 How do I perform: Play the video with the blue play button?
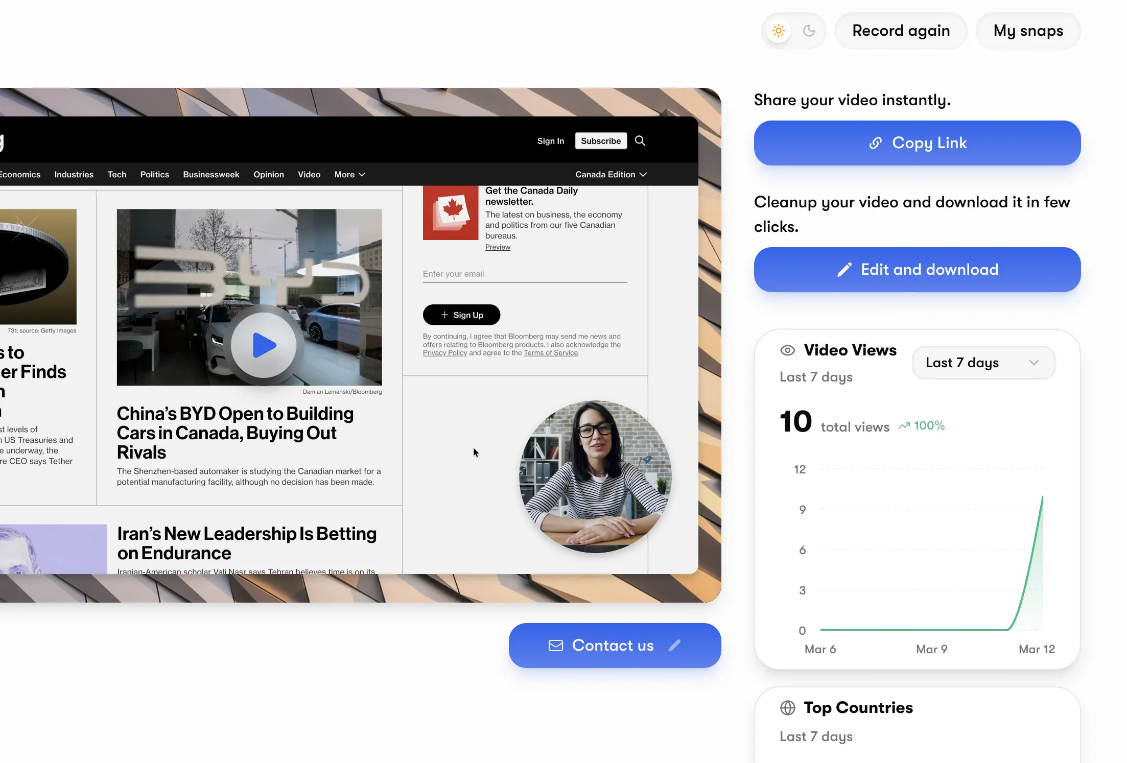264,345
